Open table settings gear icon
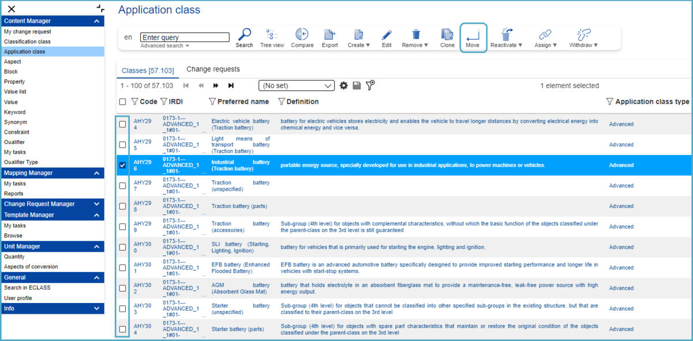693x341 pixels. [344, 85]
